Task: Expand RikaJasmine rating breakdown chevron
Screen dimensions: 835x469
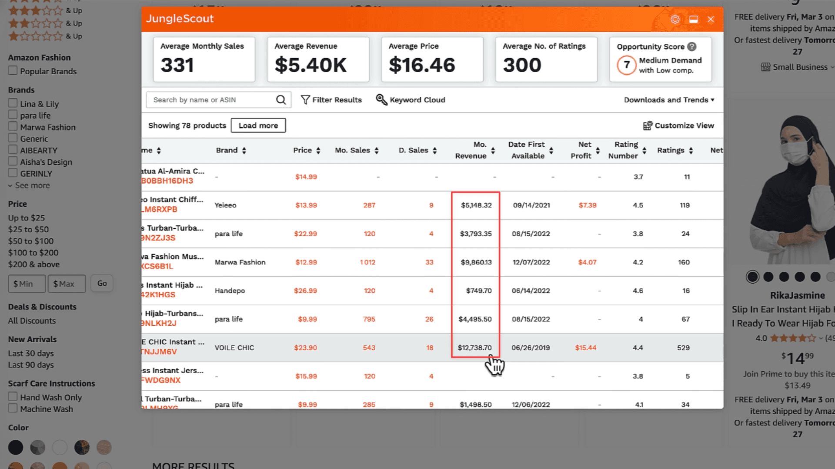Action: coord(821,338)
